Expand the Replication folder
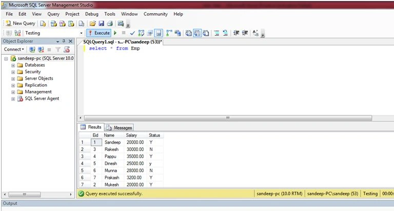The height and width of the screenshot is (211, 394). tap(13, 86)
